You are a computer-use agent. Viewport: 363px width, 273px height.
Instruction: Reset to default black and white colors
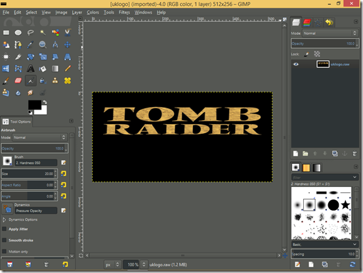(30, 112)
